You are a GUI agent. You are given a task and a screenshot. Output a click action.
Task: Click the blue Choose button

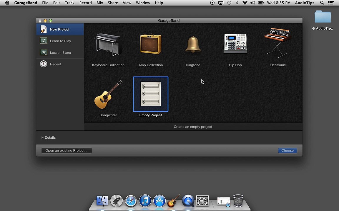pos(287,151)
